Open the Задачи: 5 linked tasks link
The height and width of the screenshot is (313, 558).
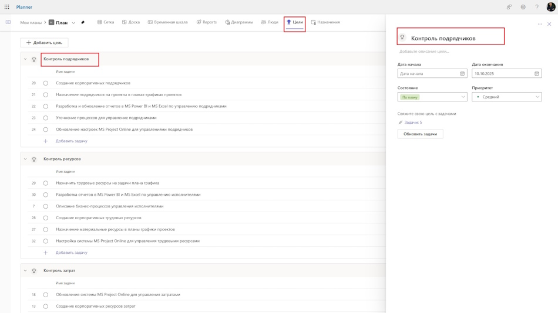[x=413, y=123]
